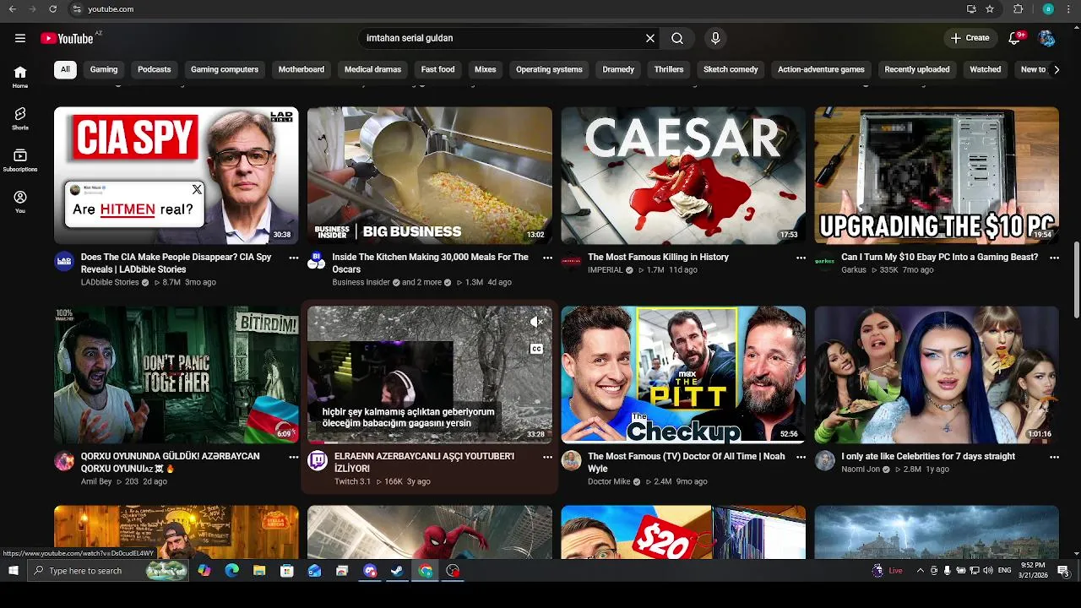This screenshot has height=608, width=1081.
Task: Toggle captions on the ELRAENN preview
Action: 536,349
